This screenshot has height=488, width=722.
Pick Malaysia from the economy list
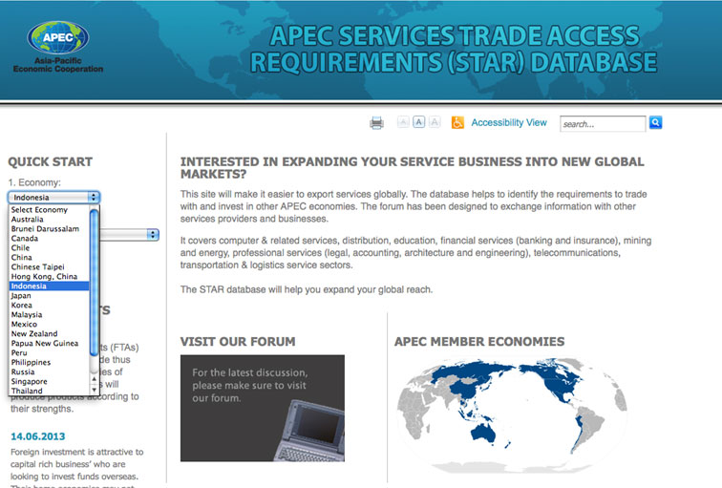(50, 314)
